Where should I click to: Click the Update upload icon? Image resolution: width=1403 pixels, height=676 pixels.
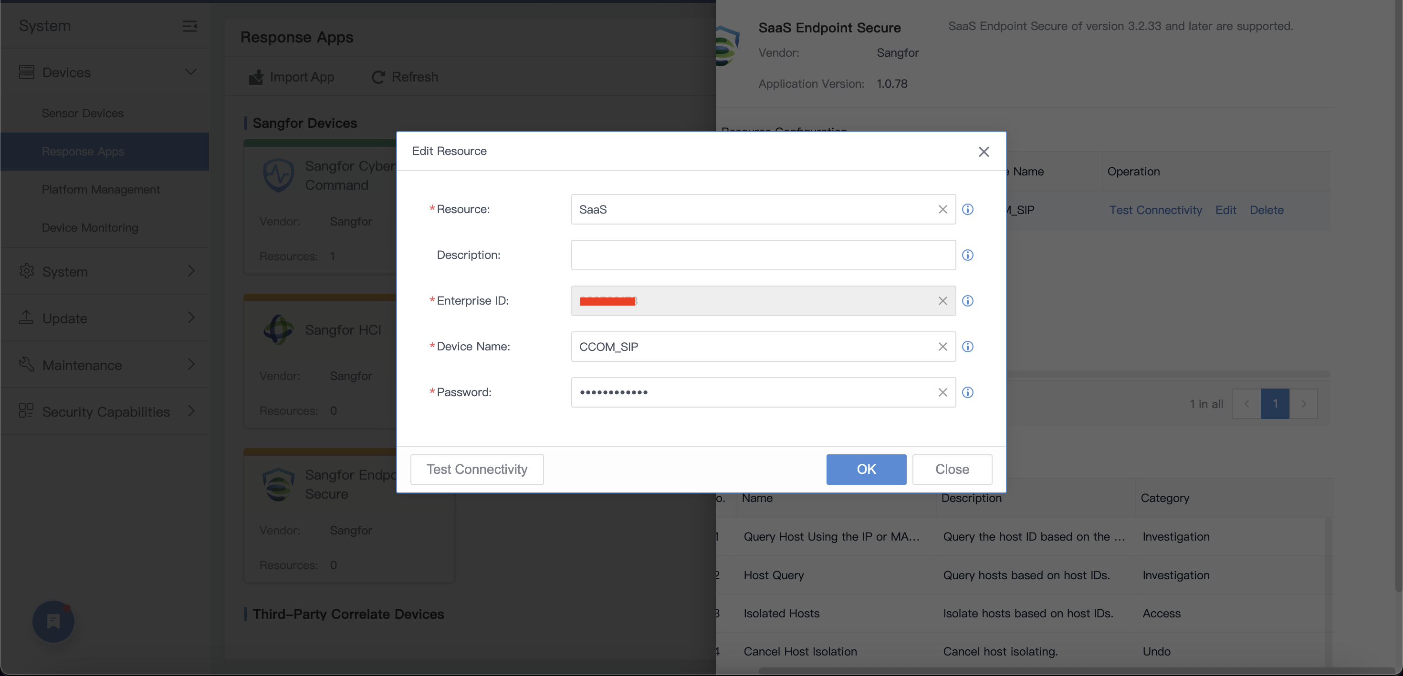26,318
